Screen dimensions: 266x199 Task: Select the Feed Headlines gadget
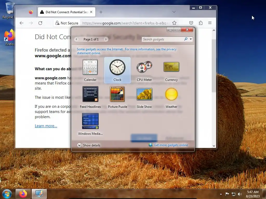90,97
